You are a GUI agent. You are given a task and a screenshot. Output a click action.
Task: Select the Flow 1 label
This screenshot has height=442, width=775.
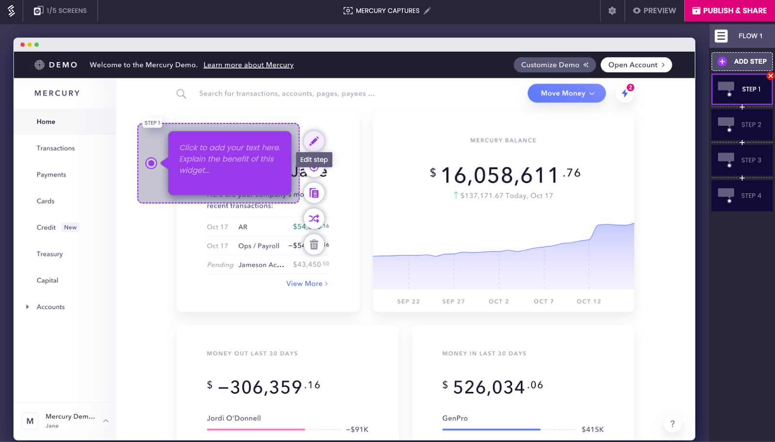click(750, 36)
